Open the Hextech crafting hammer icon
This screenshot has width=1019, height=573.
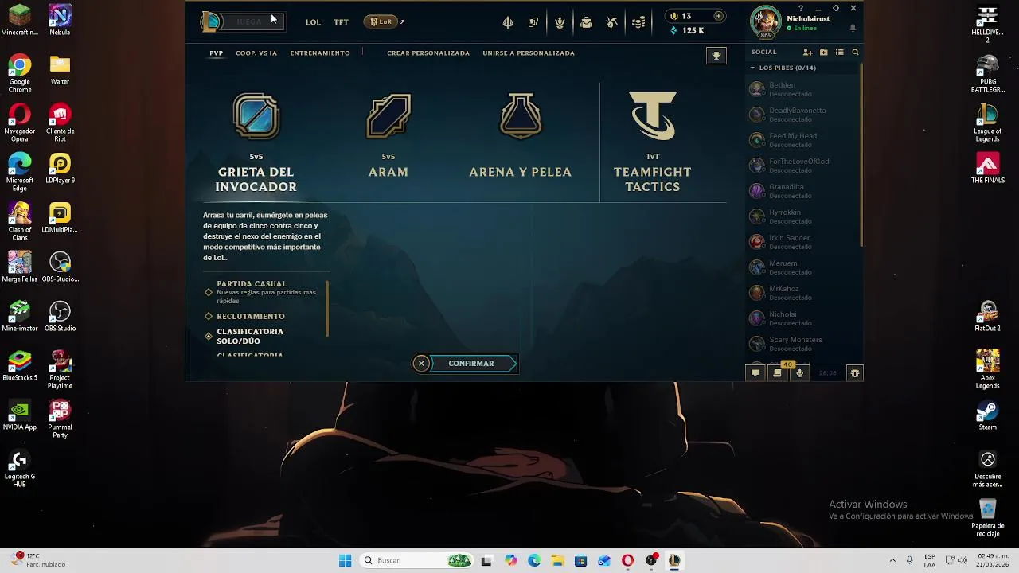612,22
